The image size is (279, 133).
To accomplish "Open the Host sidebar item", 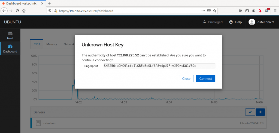I will [x=10, y=36].
